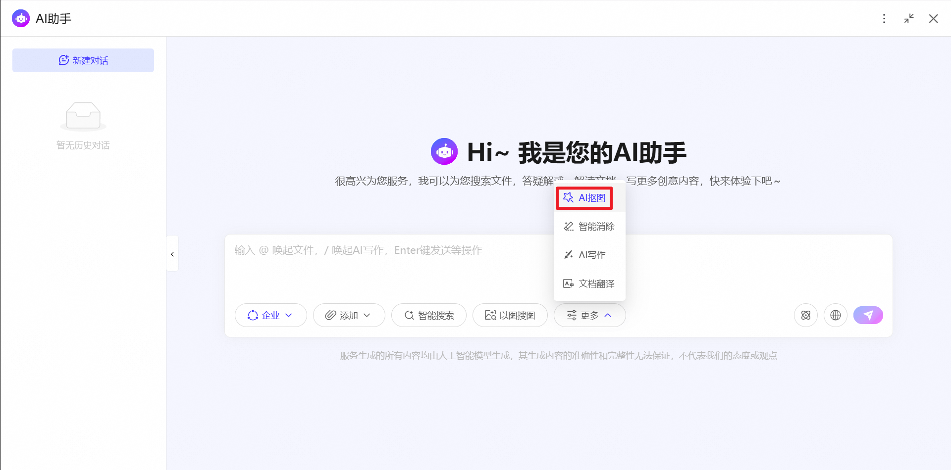Click the disclaimer text below the input box
Screen dimensions: 951x470
coord(559,356)
